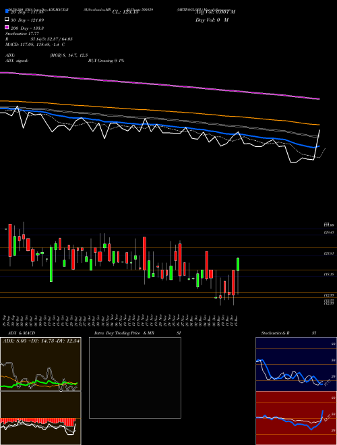Select the '20 Day = 117.88' legend text
This screenshot has width=337, height=445.
pos(27,12)
